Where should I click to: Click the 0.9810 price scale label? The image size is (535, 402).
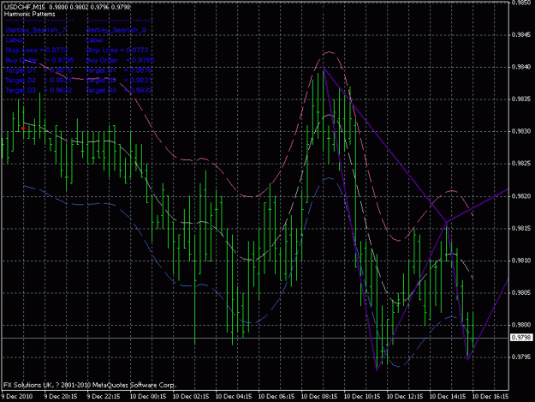pos(521,261)
